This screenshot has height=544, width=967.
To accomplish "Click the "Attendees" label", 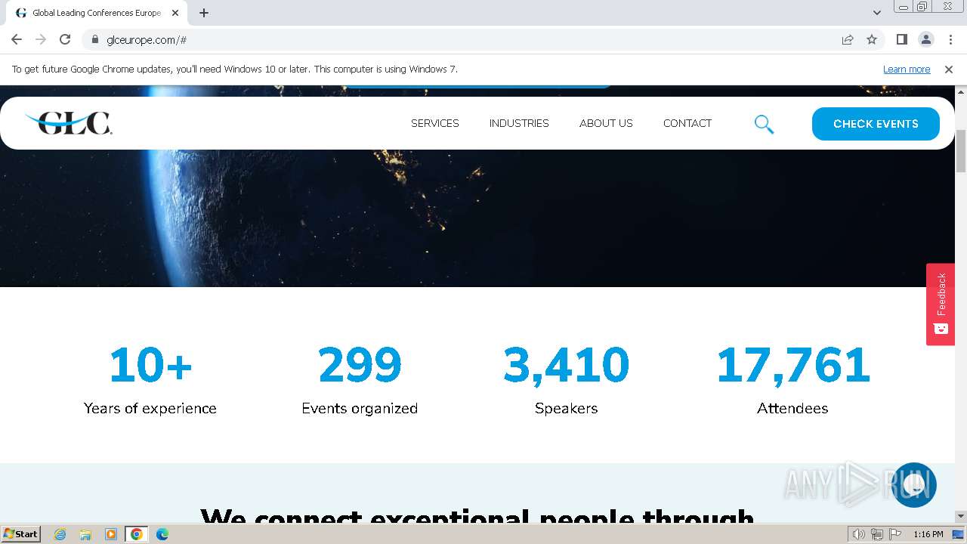I will tap(792, 408).
